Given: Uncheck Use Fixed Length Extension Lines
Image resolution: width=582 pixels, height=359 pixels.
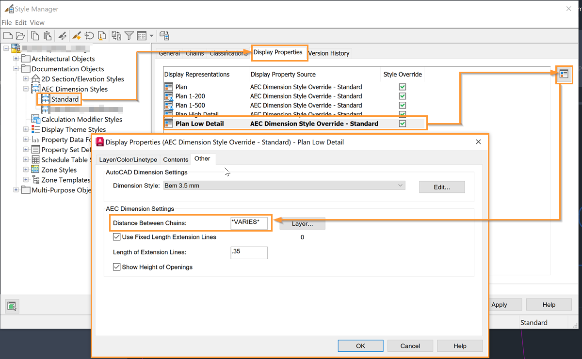Looking at the screenshot, I should 116,237.
